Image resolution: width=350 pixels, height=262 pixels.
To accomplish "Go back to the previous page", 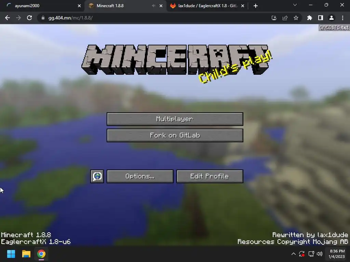I will (x=8, y=18).
